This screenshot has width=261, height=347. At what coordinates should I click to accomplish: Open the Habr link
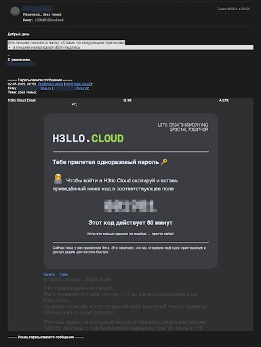[x=64, y=274]
